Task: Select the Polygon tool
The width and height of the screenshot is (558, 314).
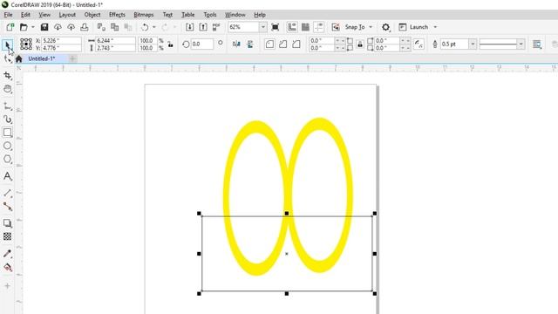Action: point(8,159)
